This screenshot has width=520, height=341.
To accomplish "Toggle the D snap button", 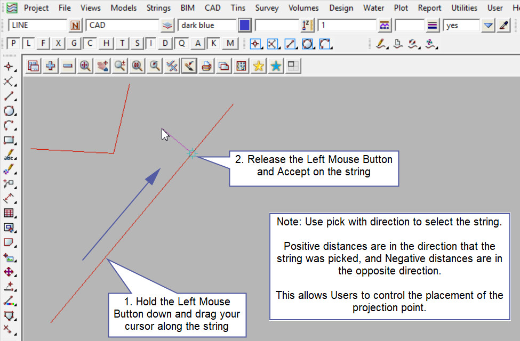I will [165, 43].
